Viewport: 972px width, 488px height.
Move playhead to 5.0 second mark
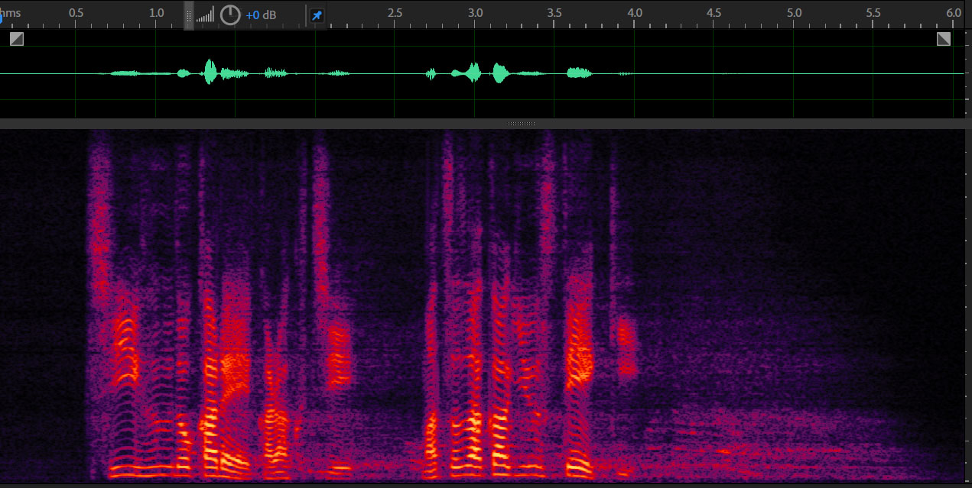[x=794, y=13]
